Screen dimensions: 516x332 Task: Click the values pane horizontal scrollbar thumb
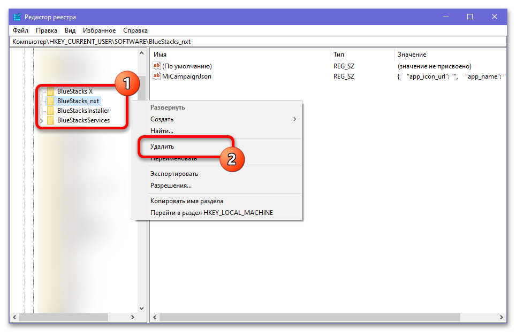(310, 317)
